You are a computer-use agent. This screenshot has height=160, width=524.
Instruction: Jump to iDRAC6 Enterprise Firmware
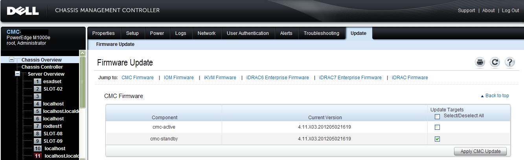[278, 78]
